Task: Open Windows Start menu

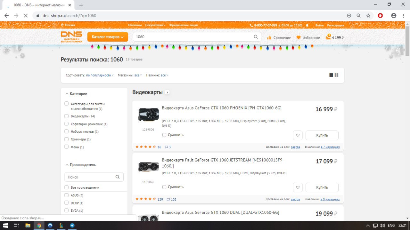Action: (x=5, y=225)
